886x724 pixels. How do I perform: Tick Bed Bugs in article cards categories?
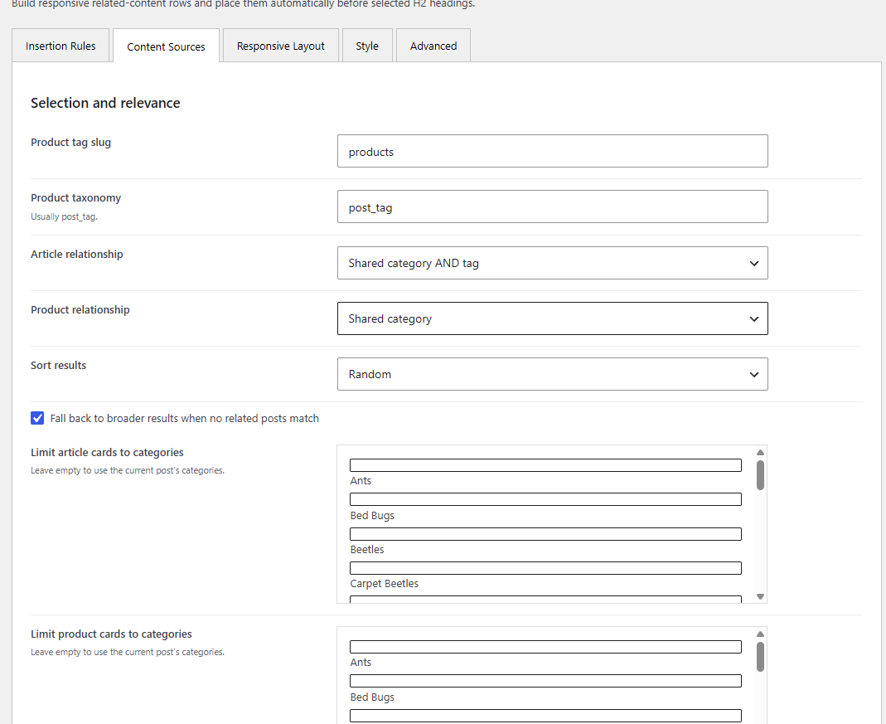pos(545,499)
